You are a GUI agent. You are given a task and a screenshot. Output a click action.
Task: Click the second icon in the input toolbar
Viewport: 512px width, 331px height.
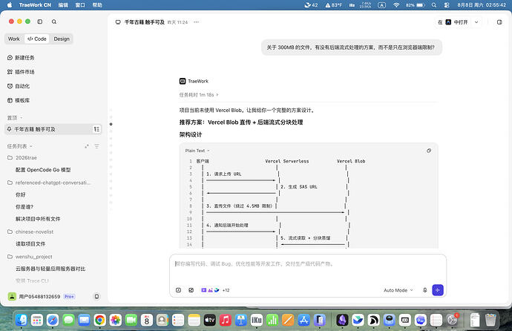pos(191,290)
